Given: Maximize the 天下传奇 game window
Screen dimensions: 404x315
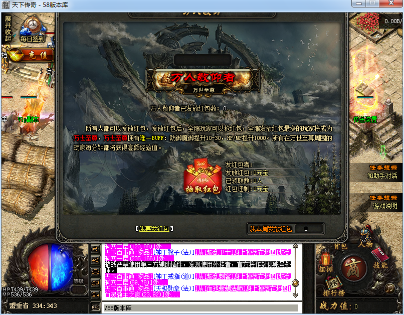Looking at the screenshot, I should click(x=372, y=4).
